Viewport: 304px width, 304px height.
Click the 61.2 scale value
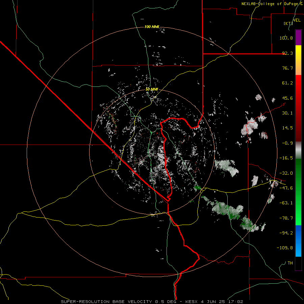[x=287, y=83]
